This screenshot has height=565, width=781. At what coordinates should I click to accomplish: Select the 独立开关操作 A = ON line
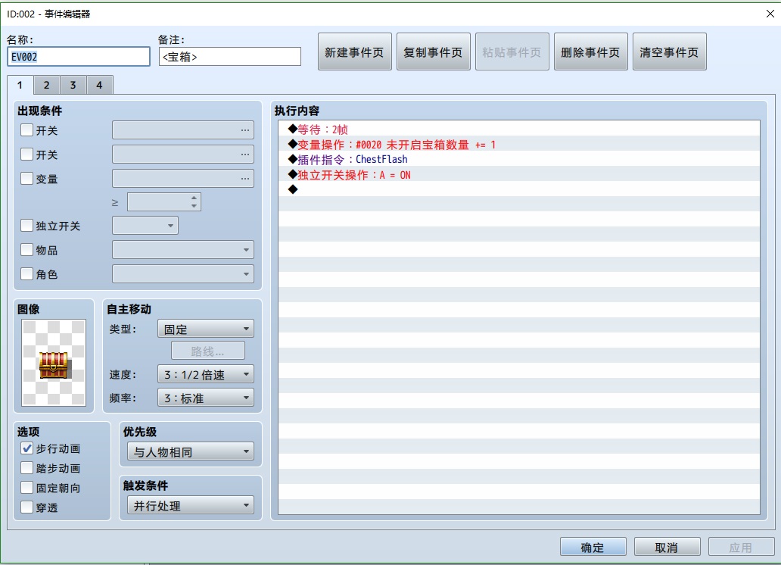[519, 174]
